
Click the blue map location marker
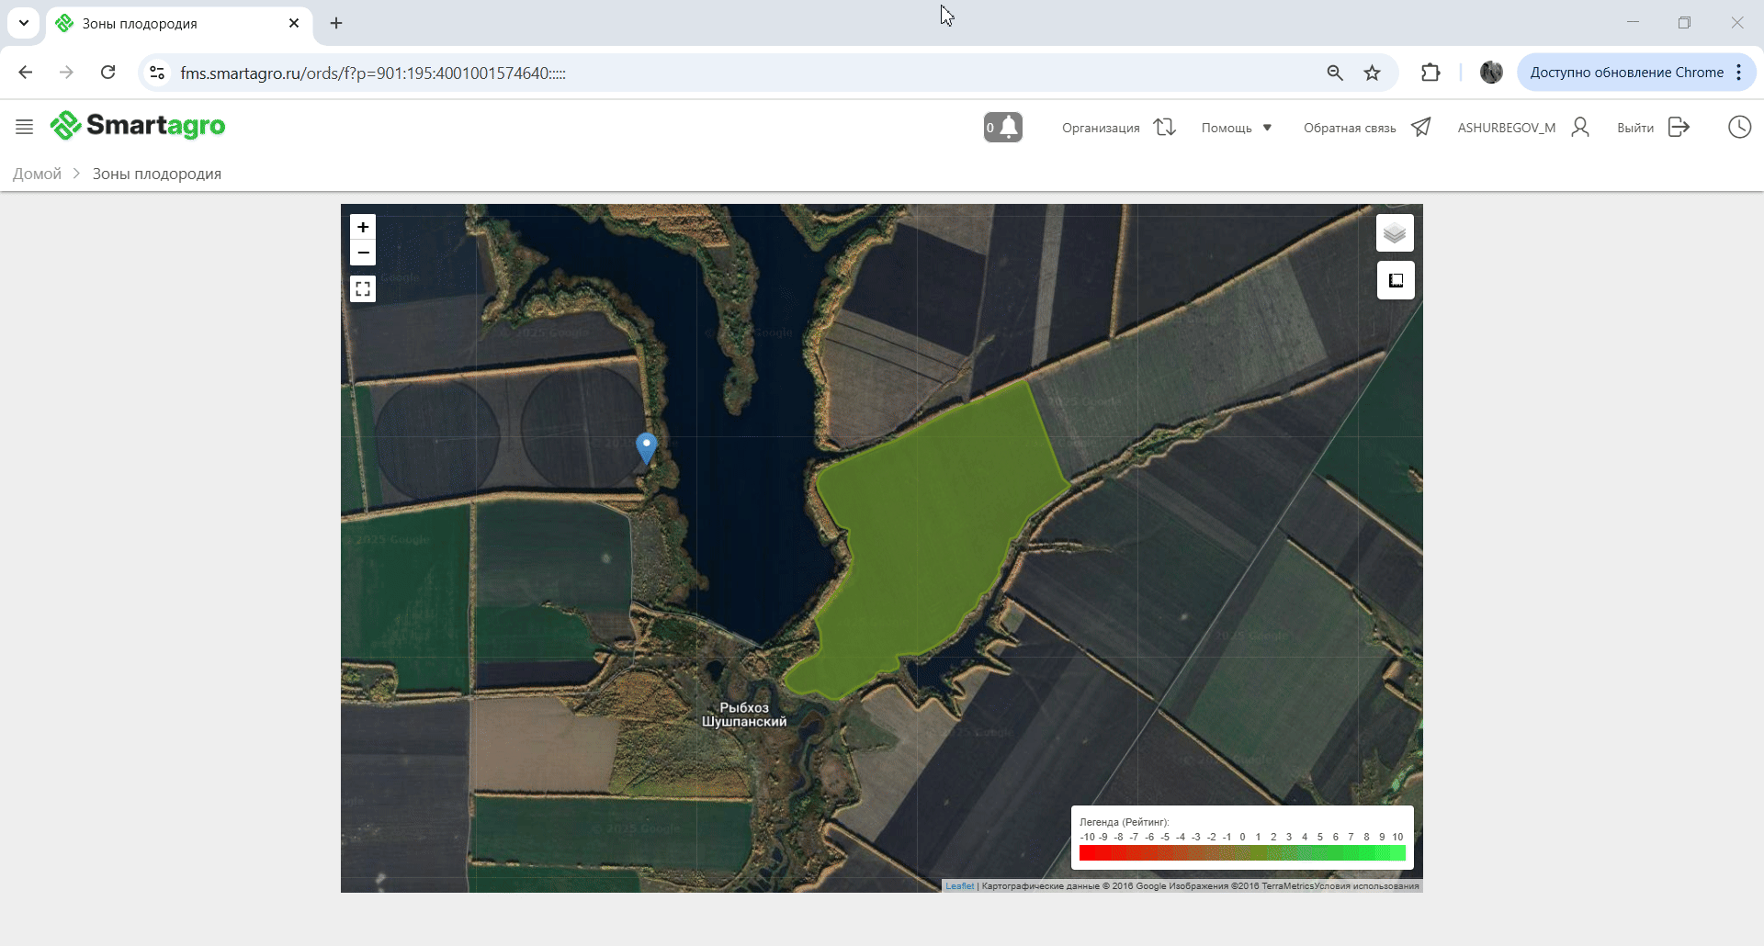click(647, 447)
